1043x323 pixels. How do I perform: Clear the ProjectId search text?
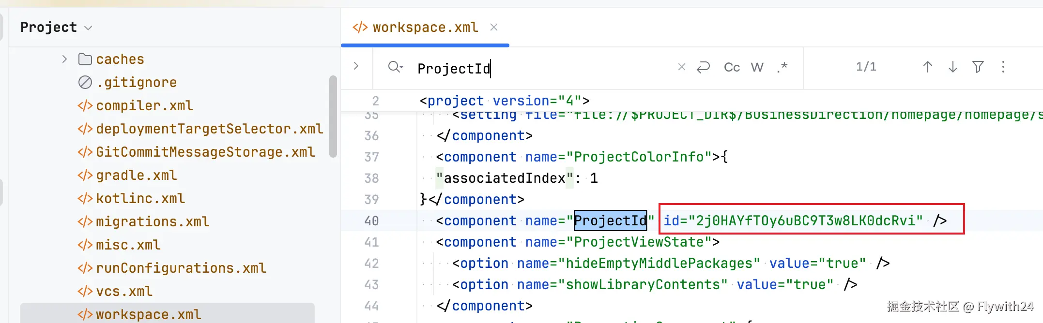[681, 67]
